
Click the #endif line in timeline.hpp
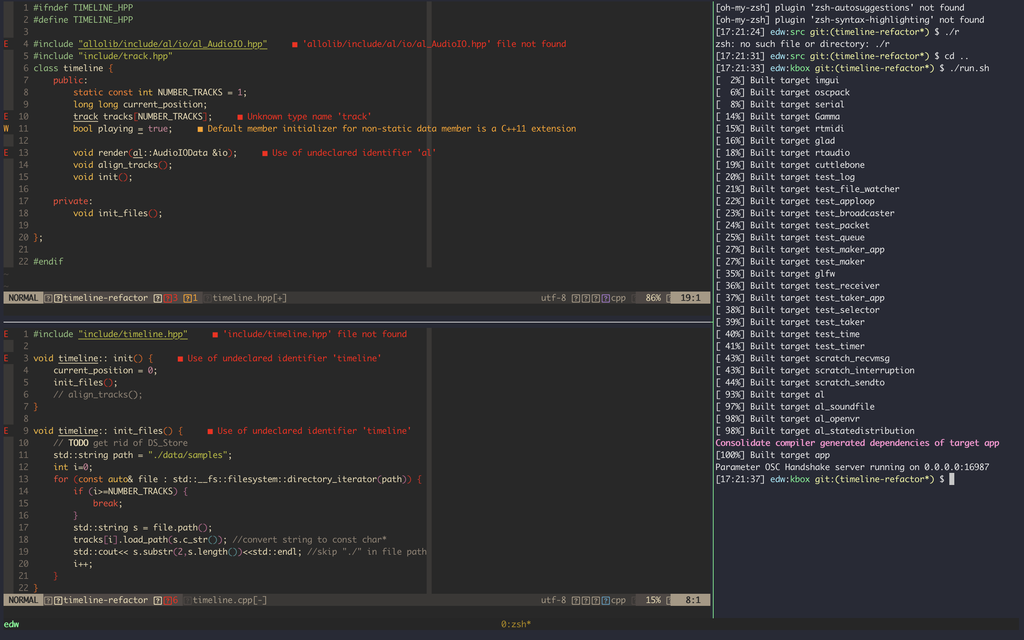point(48,262)
